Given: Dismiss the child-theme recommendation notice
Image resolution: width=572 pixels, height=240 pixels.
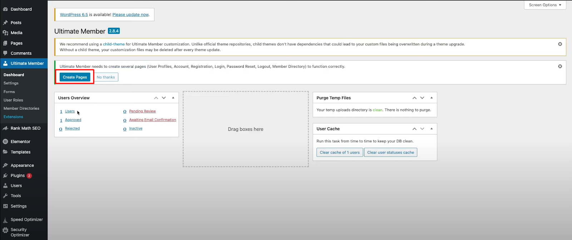Looking at the screenshot, I should [x=560, y=44].
